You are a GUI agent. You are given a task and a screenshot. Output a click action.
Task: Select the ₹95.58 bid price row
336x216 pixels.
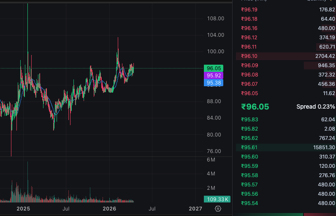click(x=286, y=175)
